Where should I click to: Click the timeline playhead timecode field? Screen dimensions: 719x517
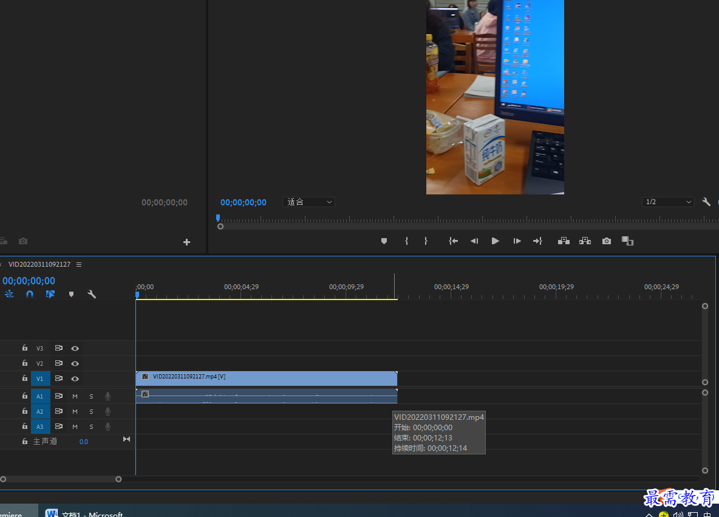[x=29, y=281]
